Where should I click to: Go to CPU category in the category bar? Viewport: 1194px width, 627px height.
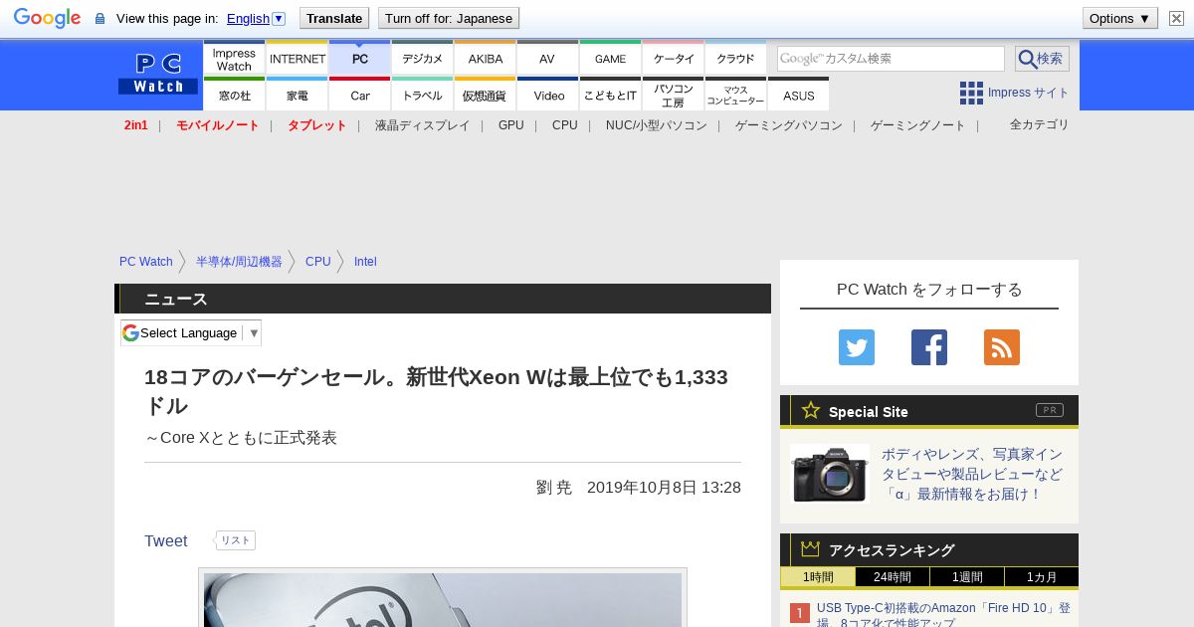click(x=565, y=125)
